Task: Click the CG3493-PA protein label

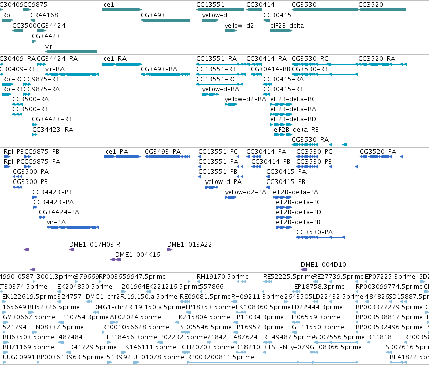Action: click(x=163, y=152)
